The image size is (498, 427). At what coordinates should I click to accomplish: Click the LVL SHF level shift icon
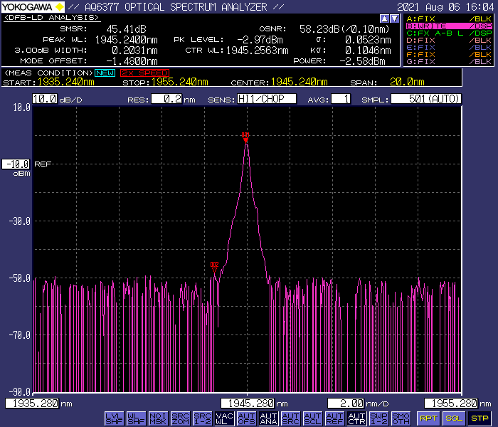(114, 418)
